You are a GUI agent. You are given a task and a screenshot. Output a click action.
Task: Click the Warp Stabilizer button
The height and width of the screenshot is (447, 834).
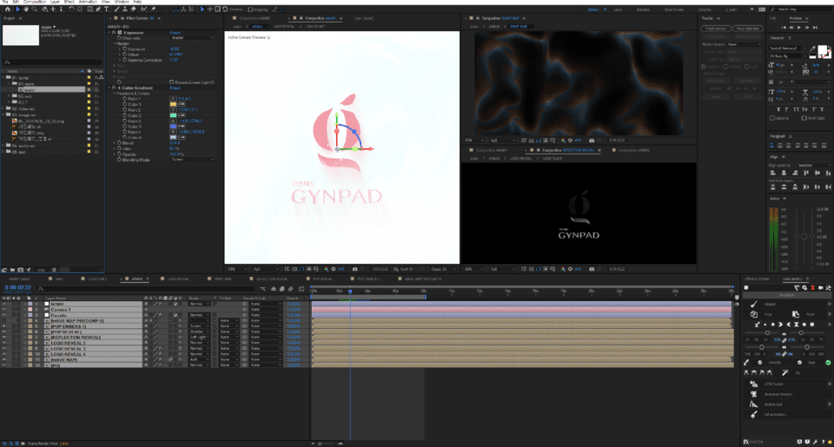(747, 29)
